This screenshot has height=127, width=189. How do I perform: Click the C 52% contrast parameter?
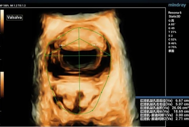point(172,39)
